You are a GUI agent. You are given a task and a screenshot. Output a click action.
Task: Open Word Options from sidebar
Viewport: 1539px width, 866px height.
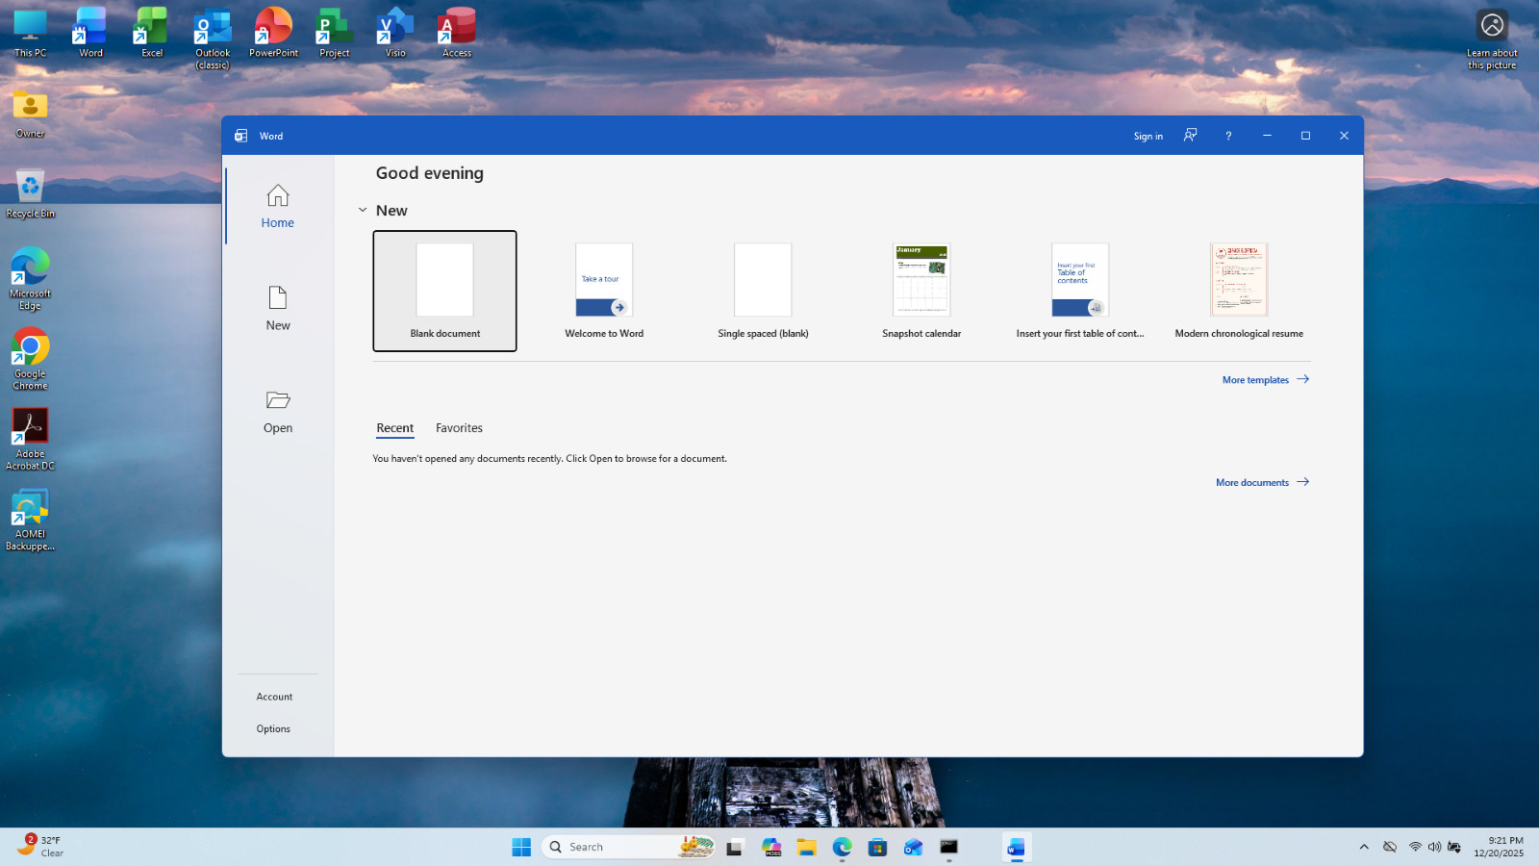[273, 728]
